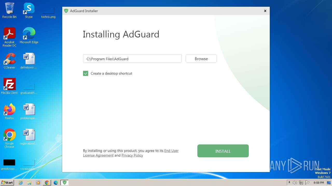
Task: Click the volume speaker tray icon
Action: [x=295, y=183]
